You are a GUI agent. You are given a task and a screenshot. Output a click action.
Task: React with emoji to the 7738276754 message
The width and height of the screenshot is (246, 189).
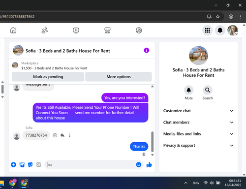coord(55,135)
